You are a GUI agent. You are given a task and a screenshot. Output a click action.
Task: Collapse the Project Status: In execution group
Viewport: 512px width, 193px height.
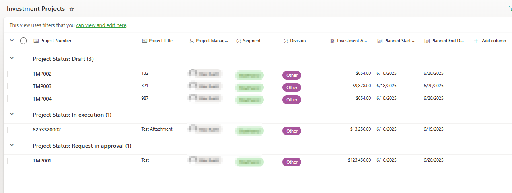tap(12, 114)
